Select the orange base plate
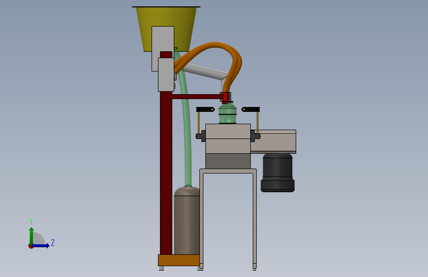The image size is (428, 277). [x=179, y=260]
